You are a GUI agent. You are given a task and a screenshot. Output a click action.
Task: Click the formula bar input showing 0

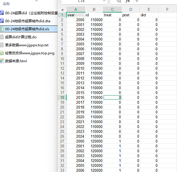(156, 1)
